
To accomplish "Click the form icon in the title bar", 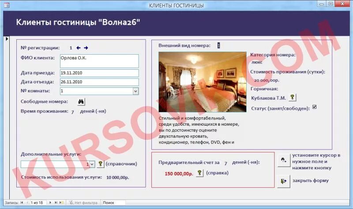I will pyautogui.click(x=7, y=5).
